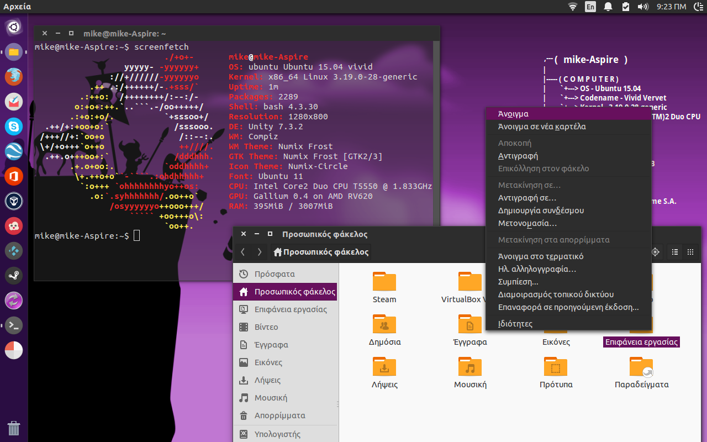This screenshot has height=442, width=707.
Task: Open the sound volume indicator menu
Action: coord(642,7)
